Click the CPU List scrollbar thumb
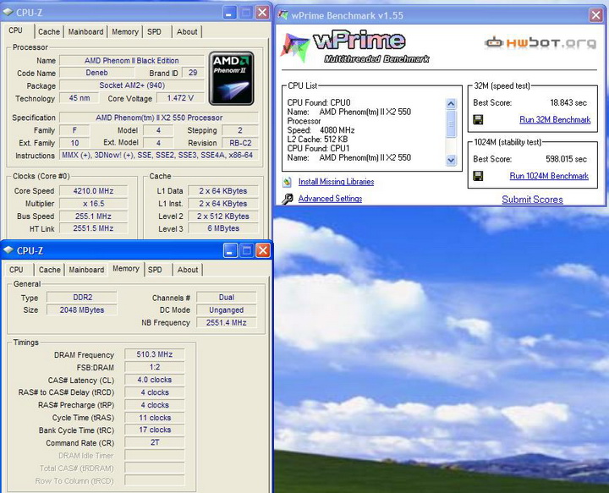 coord(451,124)
